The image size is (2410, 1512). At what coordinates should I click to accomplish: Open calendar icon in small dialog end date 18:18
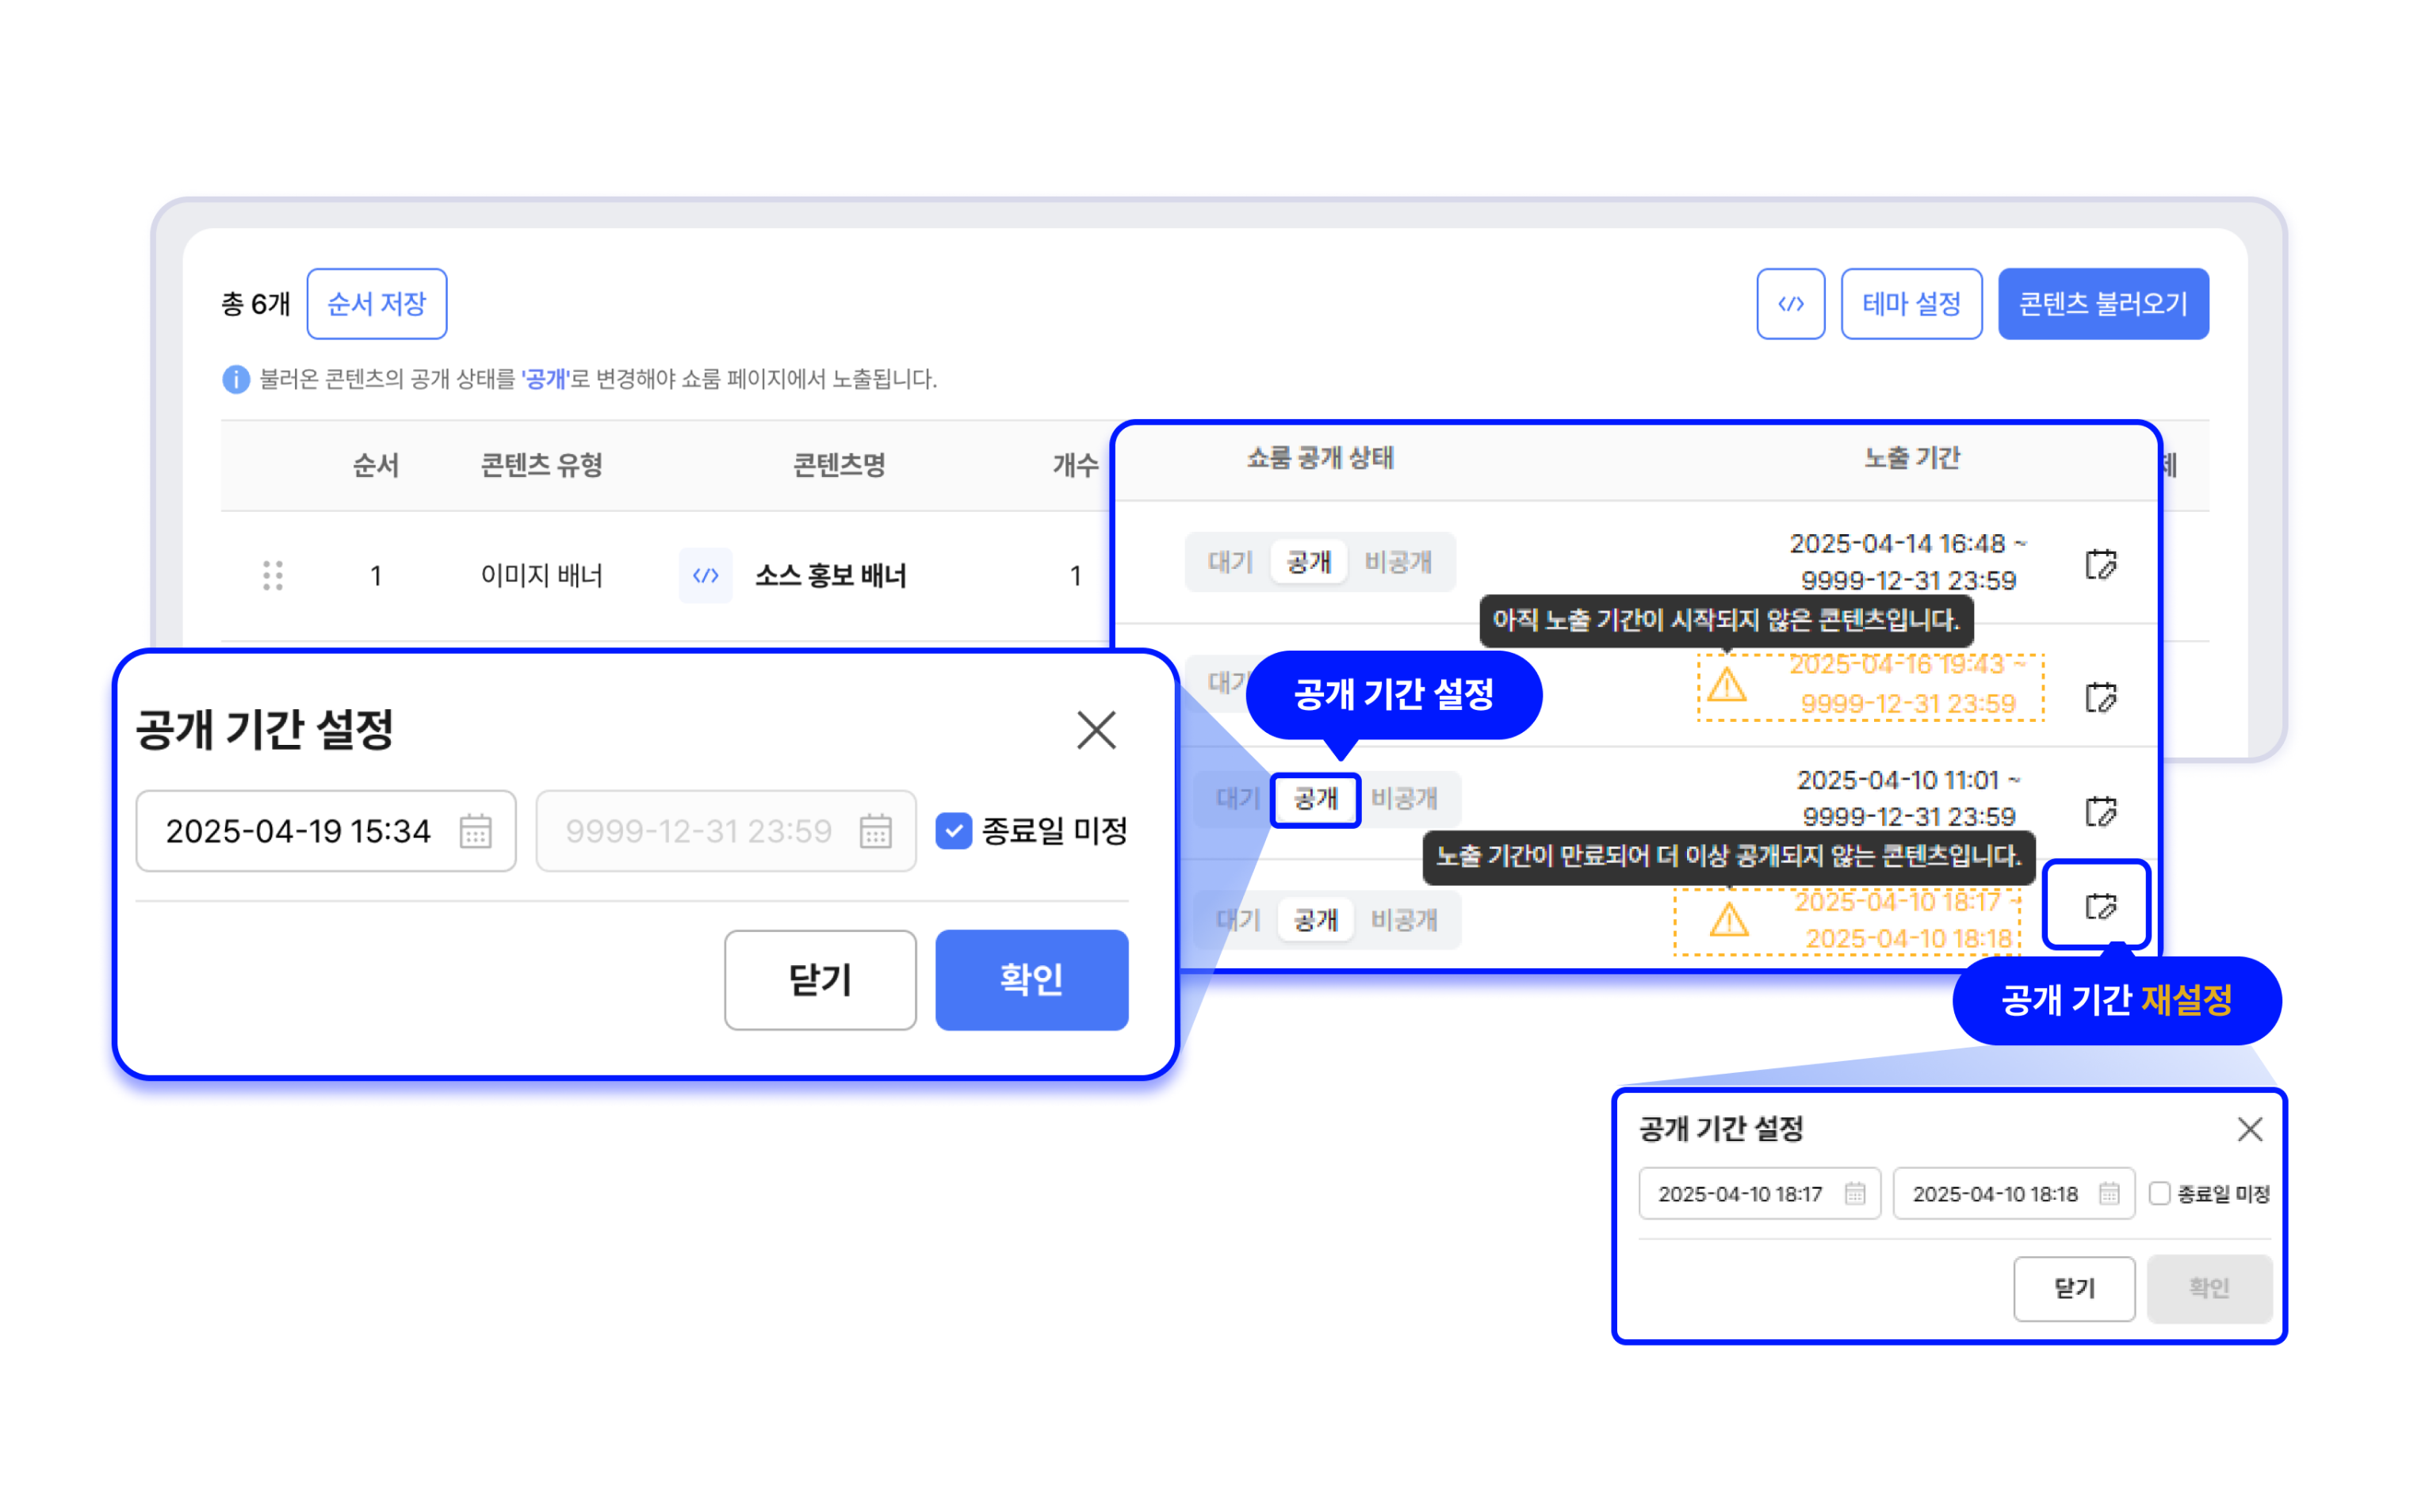(x=2109, y=1193)
